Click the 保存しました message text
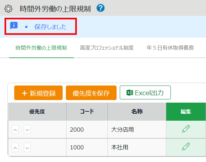This screenshot has width=206, height=162. tap(50, 27)
